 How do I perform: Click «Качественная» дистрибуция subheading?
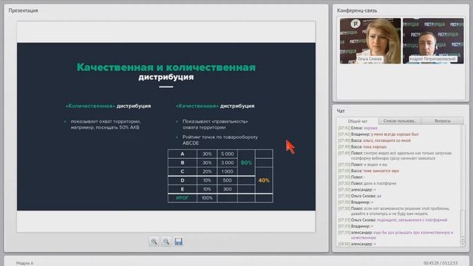coord(215,106)
